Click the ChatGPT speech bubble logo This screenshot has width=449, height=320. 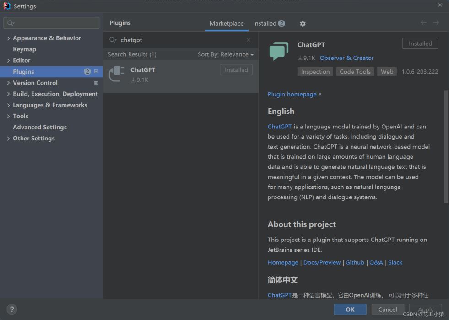(279, 51)
